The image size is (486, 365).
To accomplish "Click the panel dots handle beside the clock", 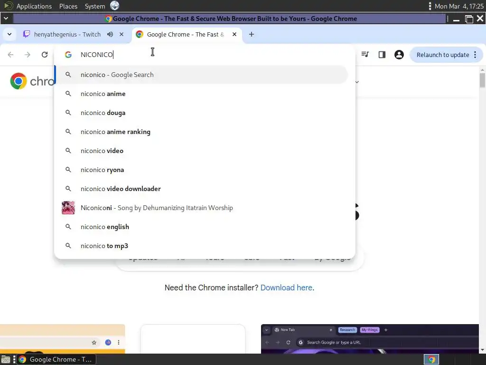I will click(430, 6).
